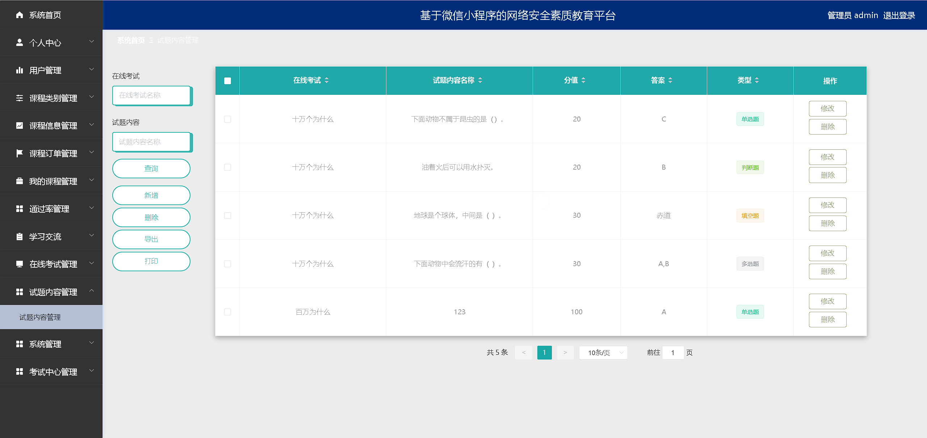Screen dimensions: 927x438
Task: Focus the 在线考试名称 input field
Action: point(151,95)
